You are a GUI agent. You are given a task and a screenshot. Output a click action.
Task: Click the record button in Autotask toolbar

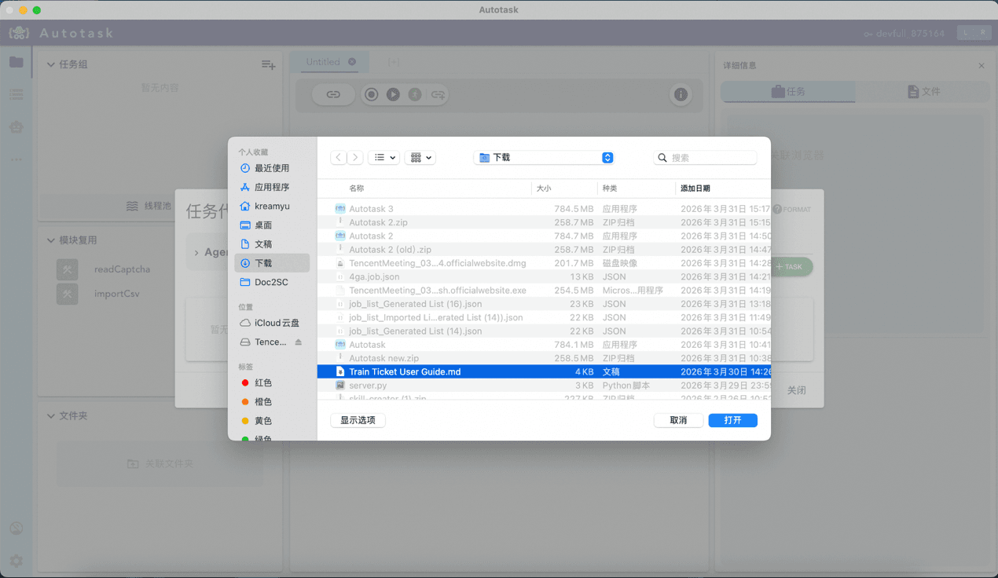coord(372,94)
